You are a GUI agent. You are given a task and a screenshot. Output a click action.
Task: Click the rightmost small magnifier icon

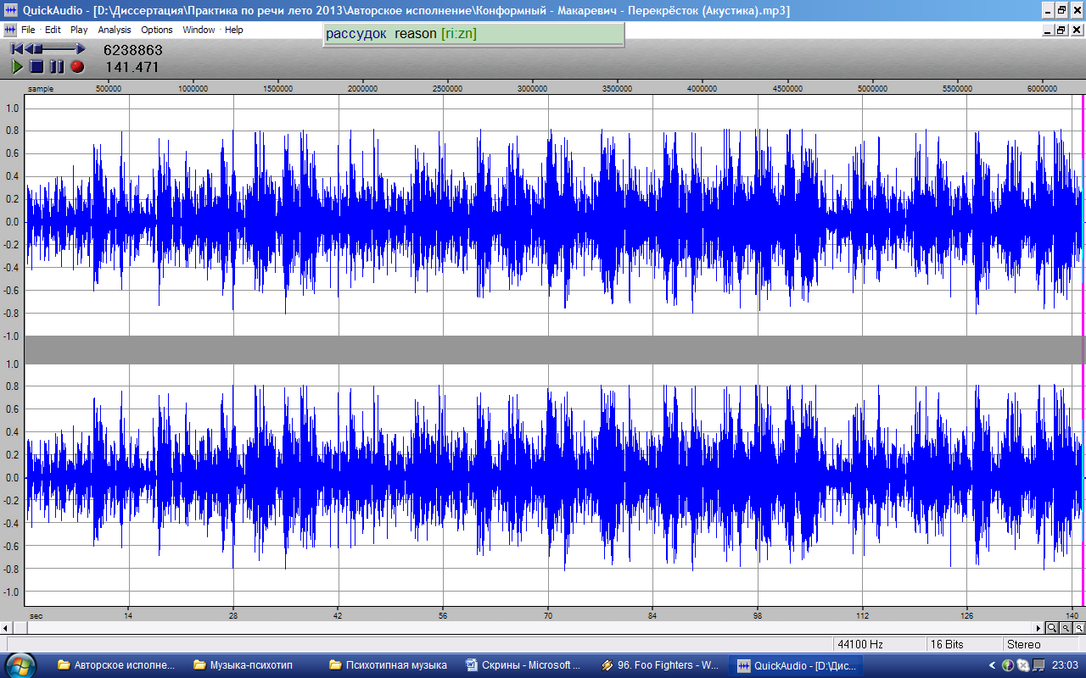tap(1079, 628)
